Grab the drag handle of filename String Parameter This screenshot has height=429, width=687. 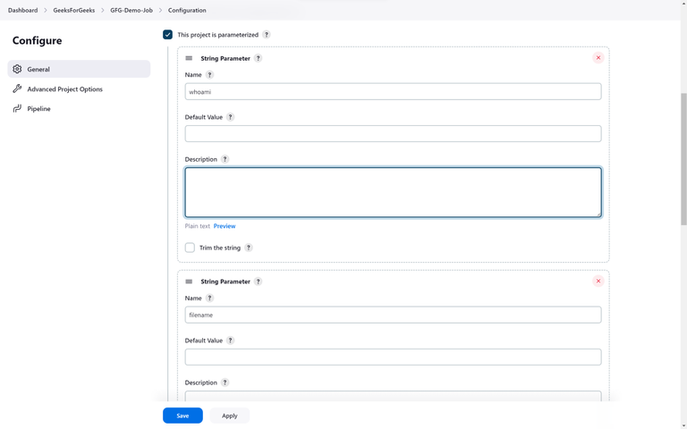click(189, 282)
